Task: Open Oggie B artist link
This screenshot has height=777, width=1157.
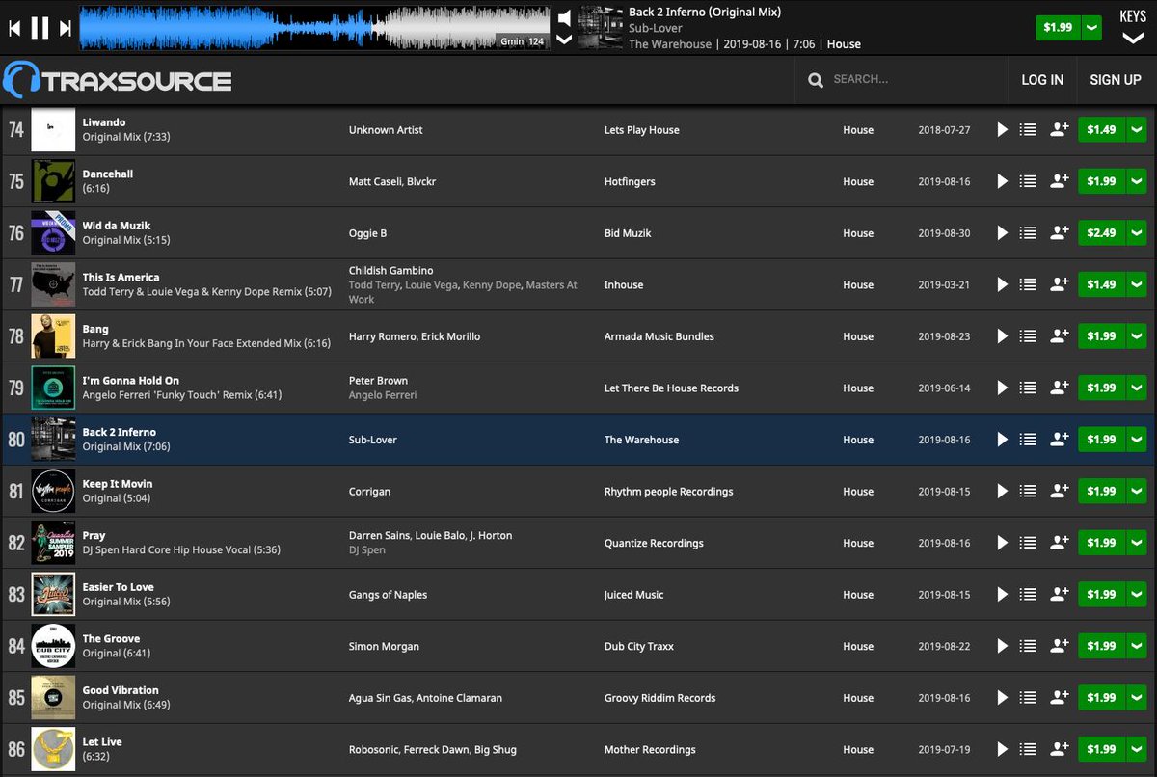Action: pos(367,233)
